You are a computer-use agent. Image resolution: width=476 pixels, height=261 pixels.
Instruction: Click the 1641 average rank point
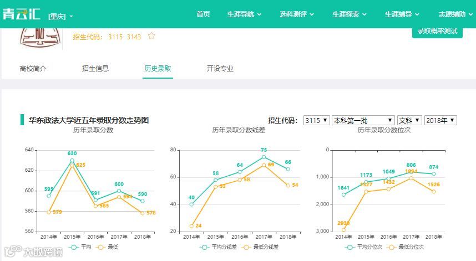pyautogui.click(x=343, y=195)
